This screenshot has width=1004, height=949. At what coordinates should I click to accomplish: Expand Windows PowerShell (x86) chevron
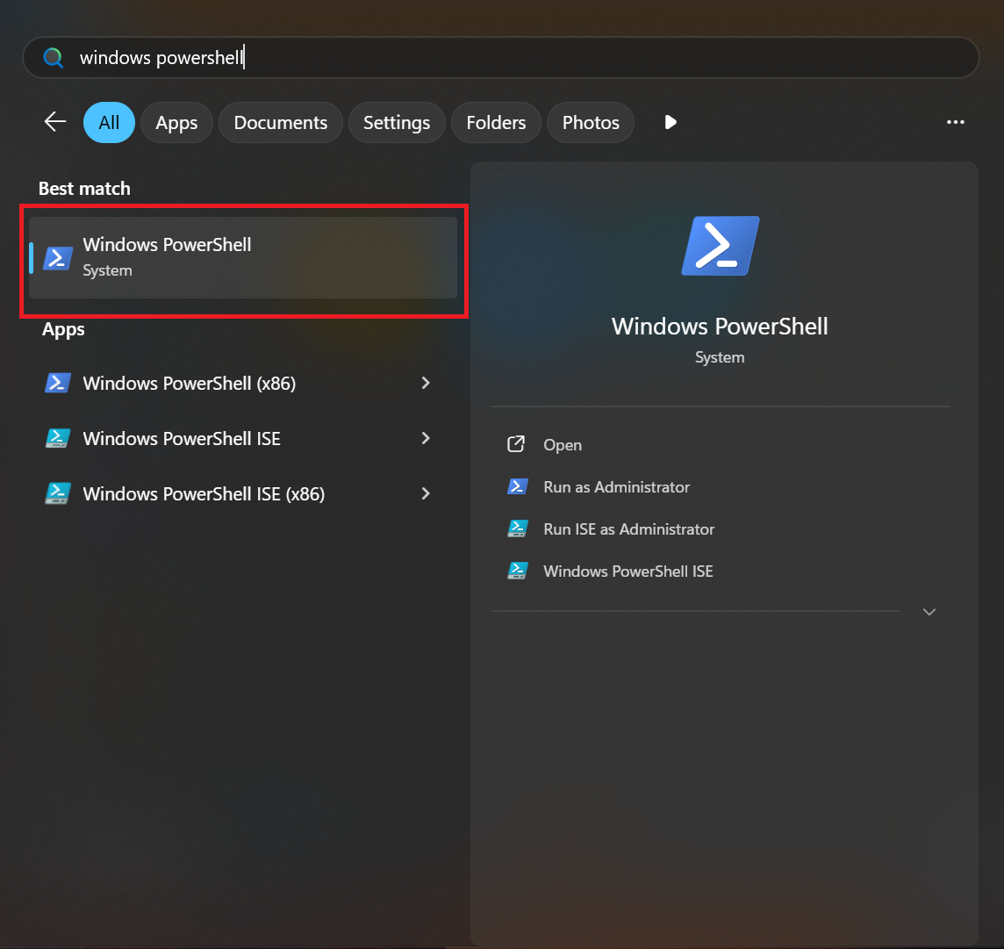[x=426, y=383]
